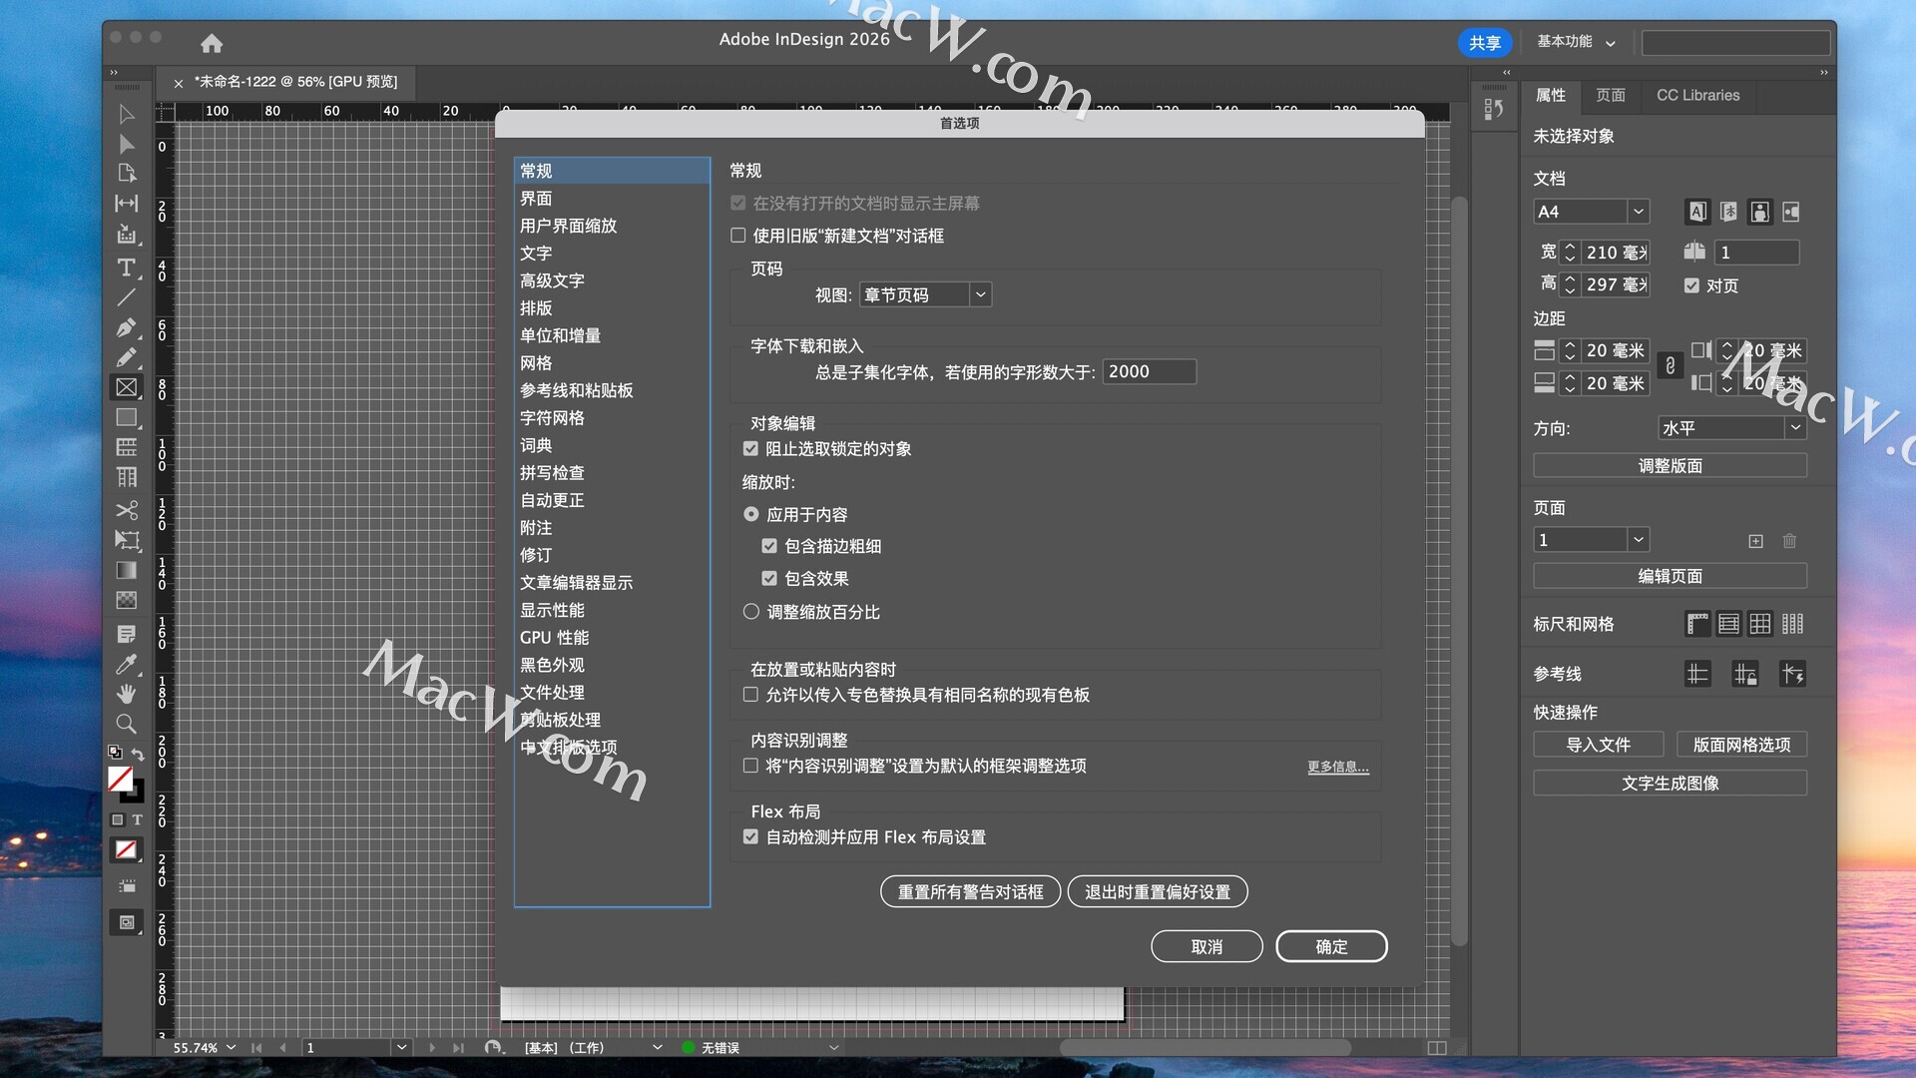This screenshot has height=1078, width=1916.
Task: Select the Eyedropper tool
Action: click(126, 665)
